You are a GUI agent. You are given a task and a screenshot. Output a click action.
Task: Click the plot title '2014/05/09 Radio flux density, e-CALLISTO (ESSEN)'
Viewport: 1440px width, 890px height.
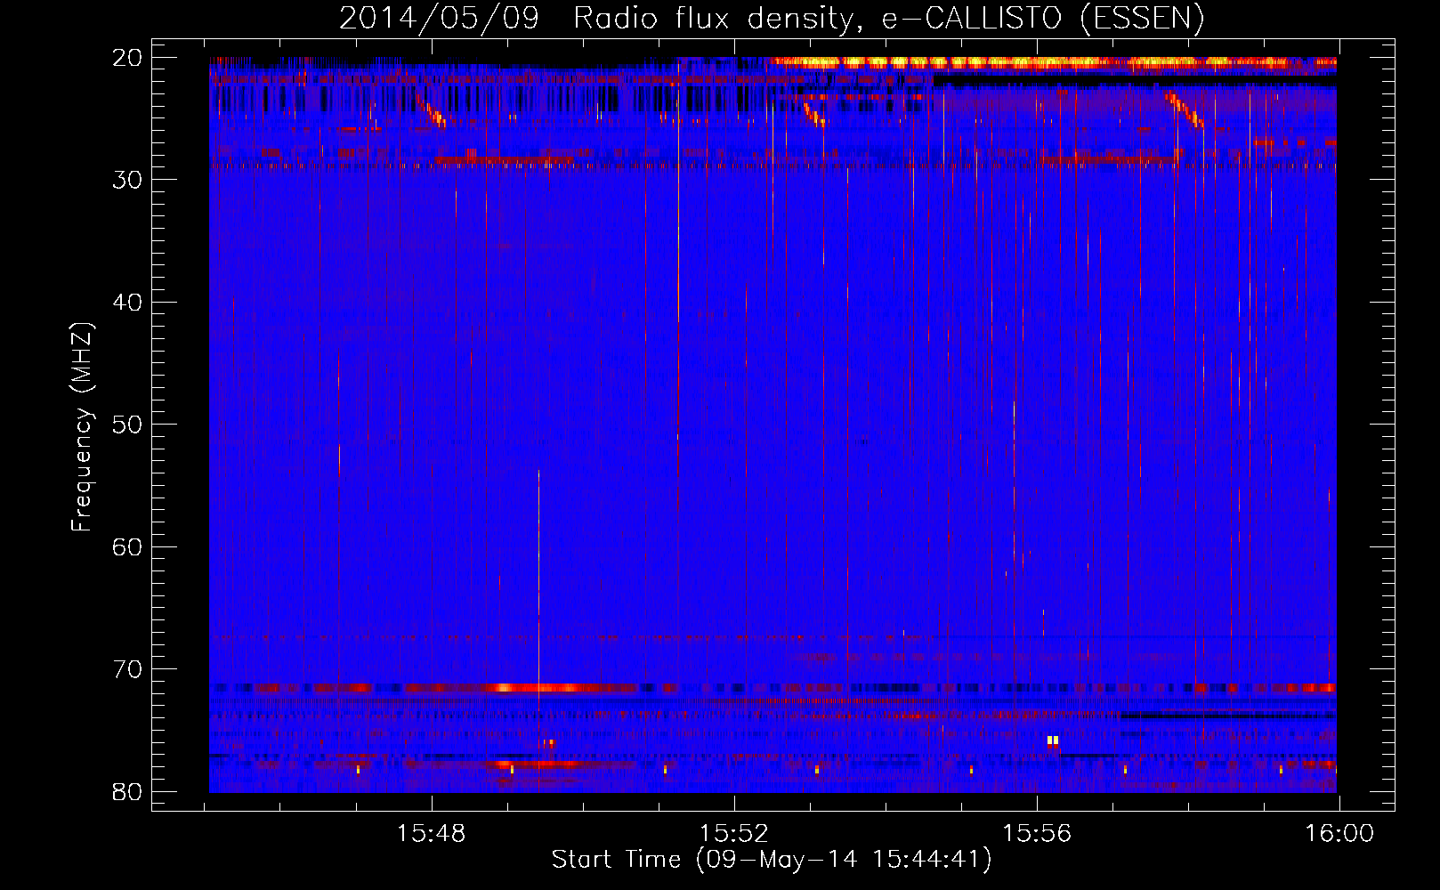(772, 18)
